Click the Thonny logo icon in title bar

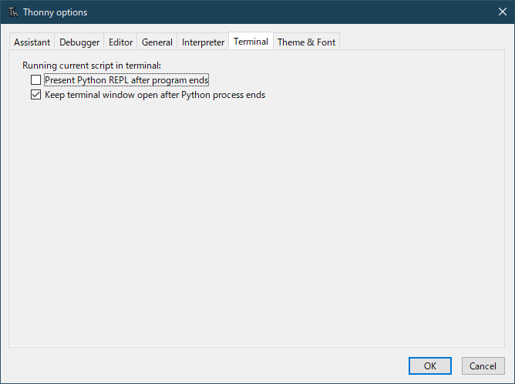click(13, 12)
